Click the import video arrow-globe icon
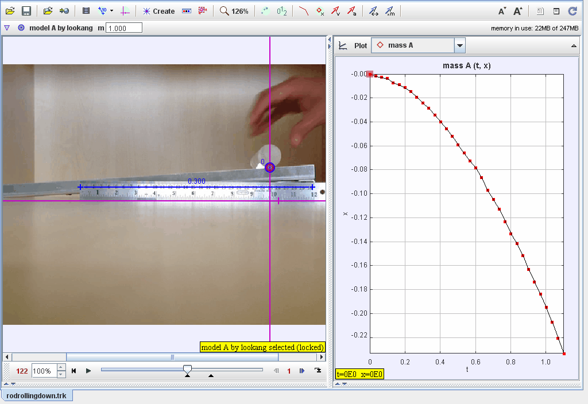 [x=64, y=11]
